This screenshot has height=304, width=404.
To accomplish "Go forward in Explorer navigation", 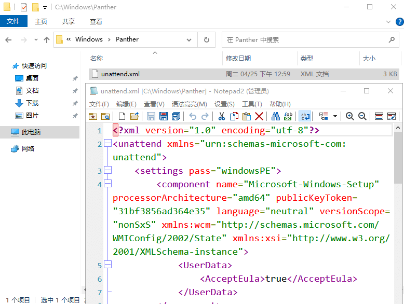I will pos(24,40).
